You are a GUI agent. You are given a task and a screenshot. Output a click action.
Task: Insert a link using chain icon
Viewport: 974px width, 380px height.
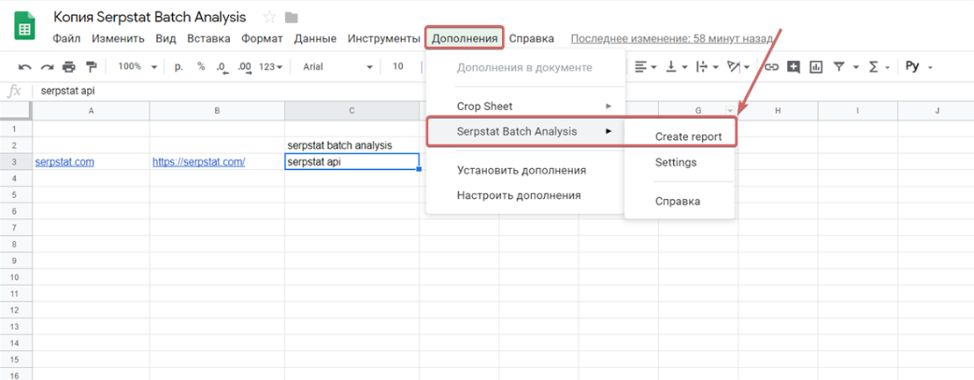(771, 66)
